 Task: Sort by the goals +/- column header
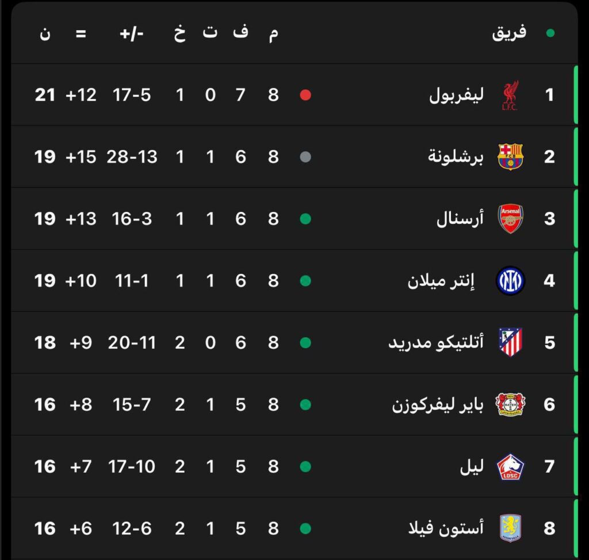[132, 33]
